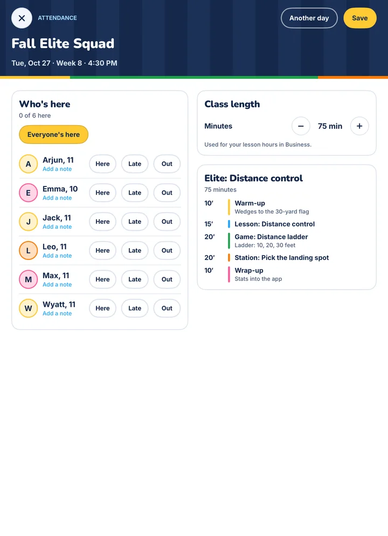Mark Wyatt as Here
This screenshot has height=536, width=388.
103,308
